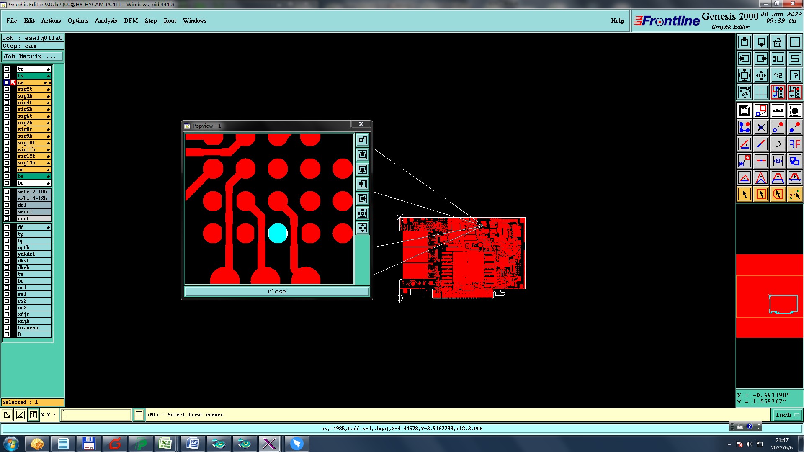Toggle display checkbox for layer drl
This screenshot has height=452, width=804.
(x=7, y=205)
